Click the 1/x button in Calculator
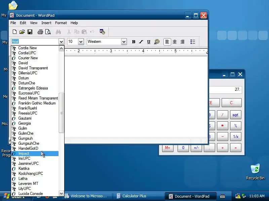 235,137
